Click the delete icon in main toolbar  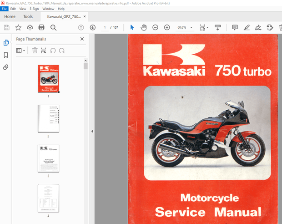(281, 28)
